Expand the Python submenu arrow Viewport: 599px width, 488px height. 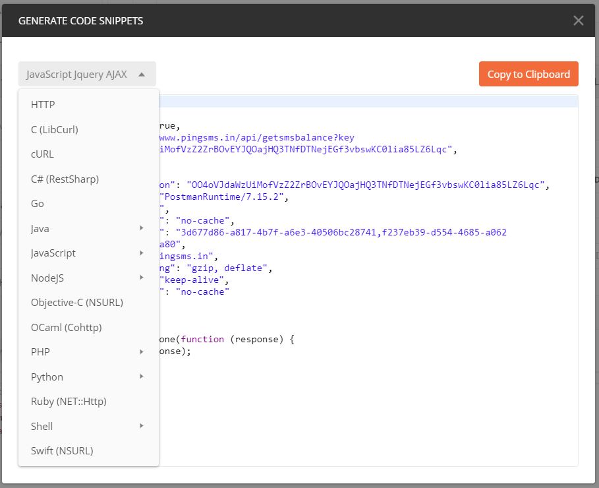coord(141,377)
